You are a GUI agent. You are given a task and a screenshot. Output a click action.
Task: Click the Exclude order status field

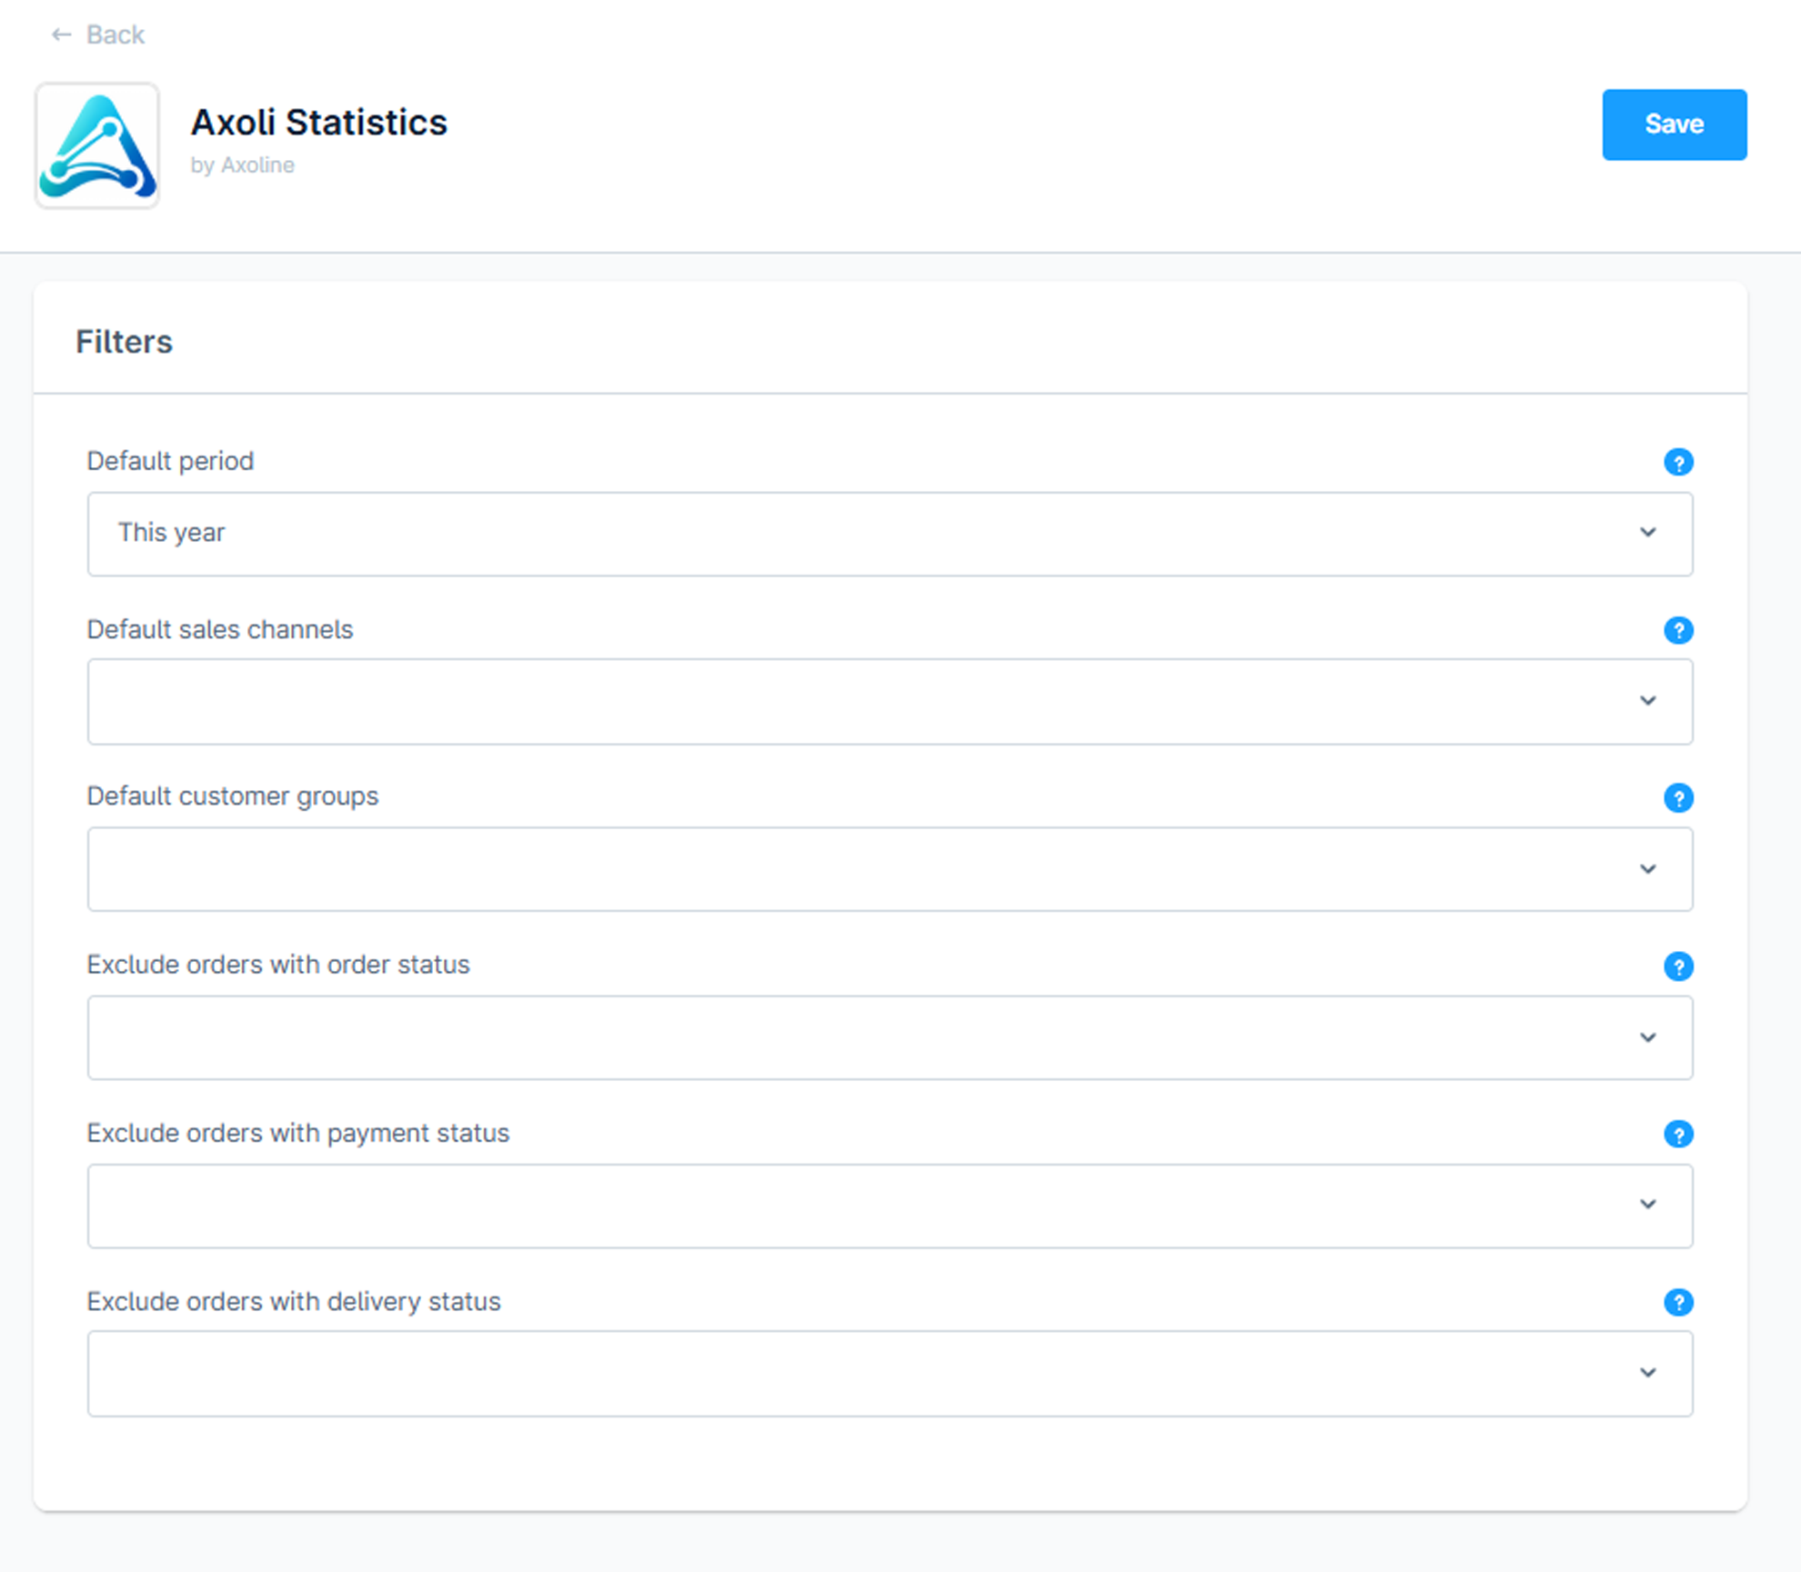click(890, 1037)
